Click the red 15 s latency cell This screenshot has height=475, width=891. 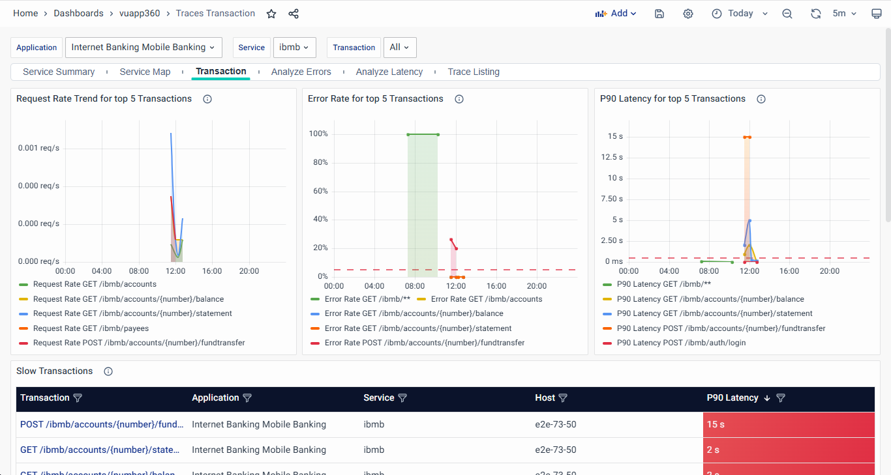pyautogui.click(x=789, y=425)
